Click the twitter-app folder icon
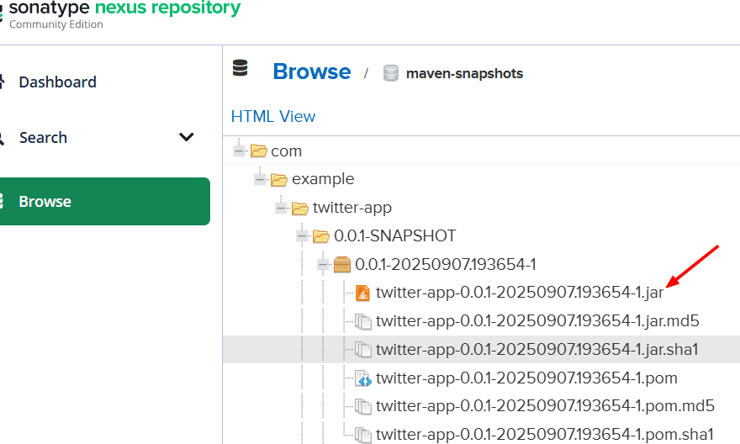Viewport: 740px width, 444px height. point(300,208)
